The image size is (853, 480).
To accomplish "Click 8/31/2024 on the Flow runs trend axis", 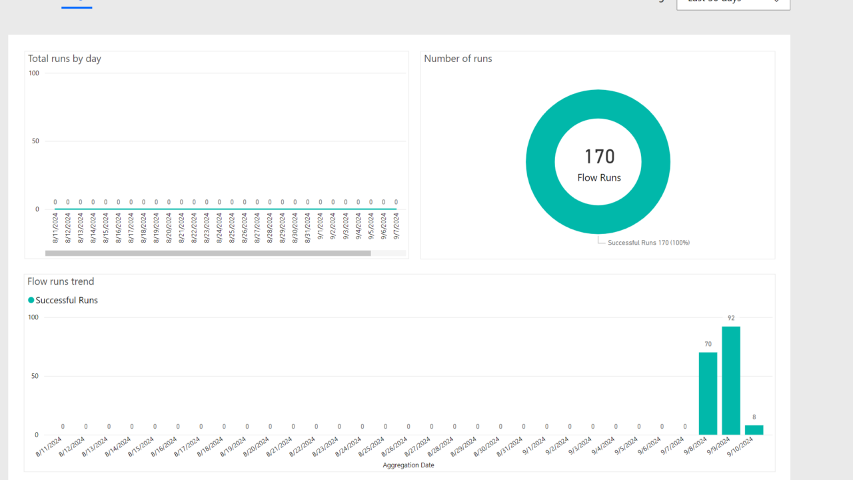I will [510, 447].
